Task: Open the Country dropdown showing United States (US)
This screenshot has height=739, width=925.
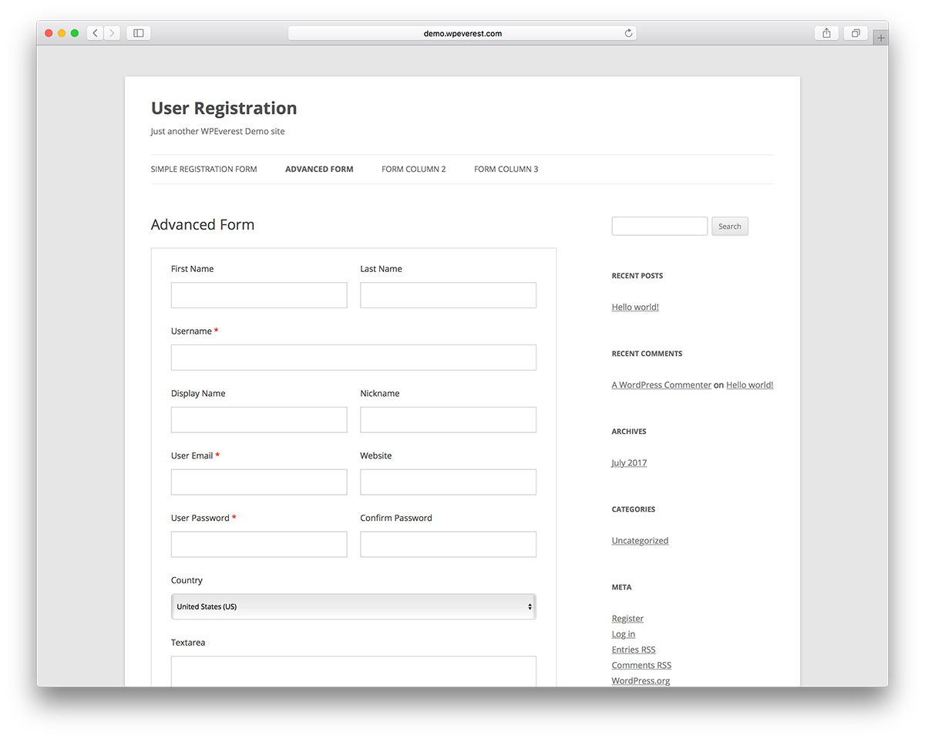Action: point(354,606)
